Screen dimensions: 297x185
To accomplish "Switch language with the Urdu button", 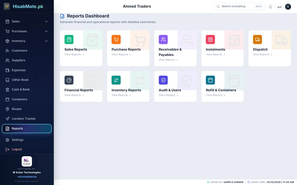I will (x=279, y=7).
